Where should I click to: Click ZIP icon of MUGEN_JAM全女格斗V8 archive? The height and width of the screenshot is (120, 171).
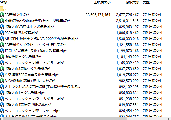click(x=2, y=39)
